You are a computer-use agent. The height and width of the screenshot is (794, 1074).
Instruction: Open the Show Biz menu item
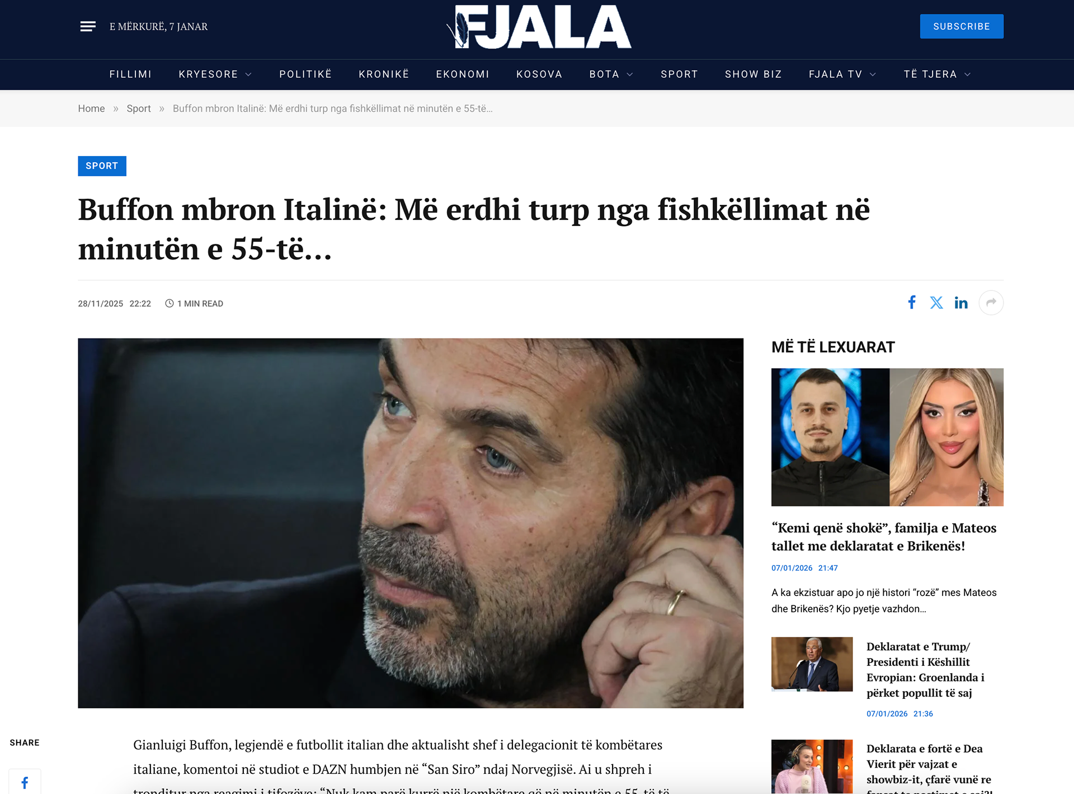(753, 74)
